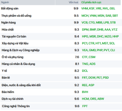
Task: Select Hàng & Dịch vụ Công nghiệp label
Action: 21,50
